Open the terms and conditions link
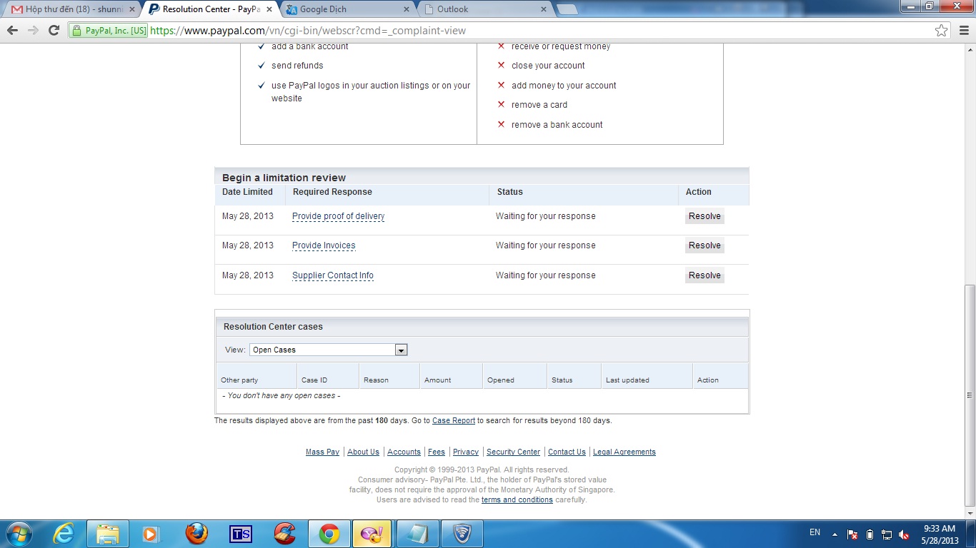The height and width of the screenshot is (548, 976). [x=517, y=500]
